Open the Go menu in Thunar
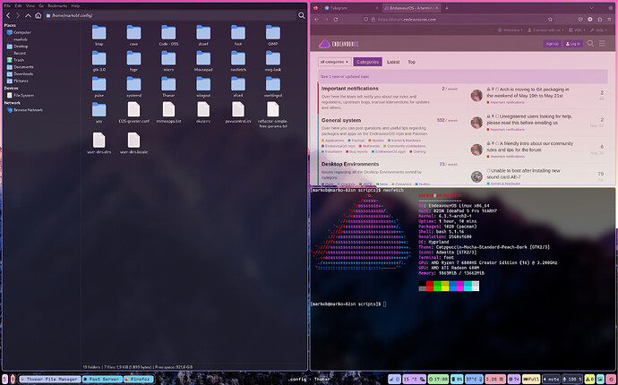618x385 pixels. (41, 6)
